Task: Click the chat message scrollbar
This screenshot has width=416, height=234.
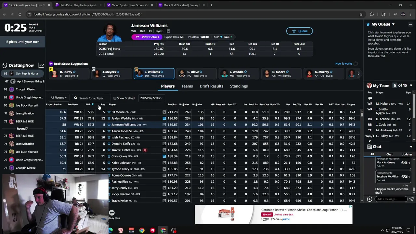Action: (414, 189)
